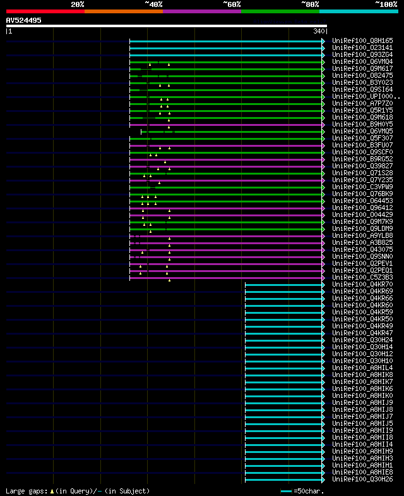The width and height of the screenshot is (404, 496).
Task: Click the UniRef100_A7P7Z0 hit name
Action: pyautogui.click(x=362, y=104)
